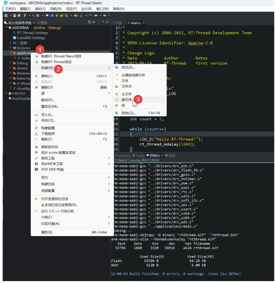Screen dimensions: 275x283
Task: Switch to 搜索 tab beside project explorer
Action: pos(42,23)
